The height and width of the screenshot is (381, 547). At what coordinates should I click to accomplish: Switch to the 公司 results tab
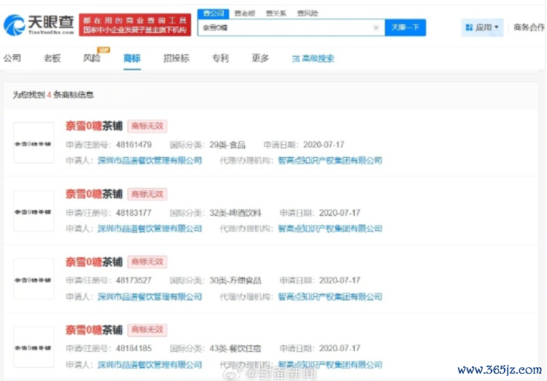point(12,58)
